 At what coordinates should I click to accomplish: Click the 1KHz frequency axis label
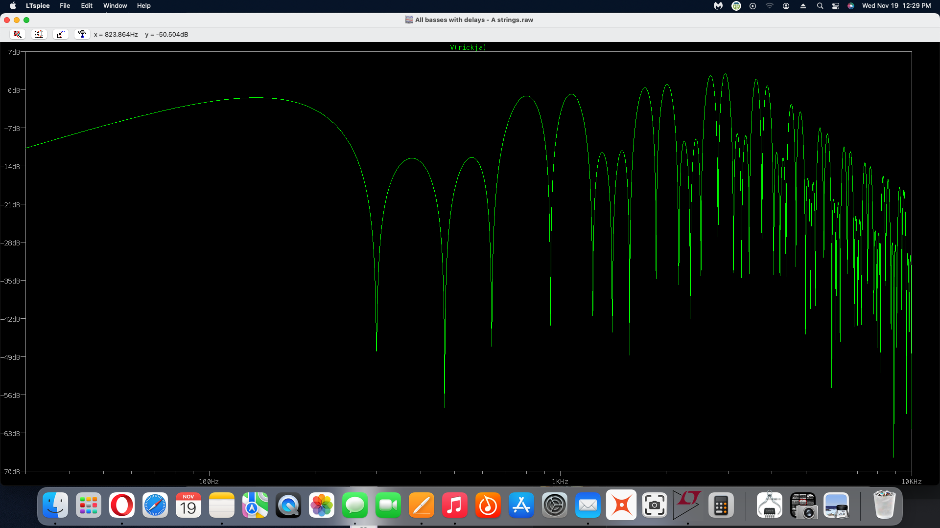coord(560,482)
